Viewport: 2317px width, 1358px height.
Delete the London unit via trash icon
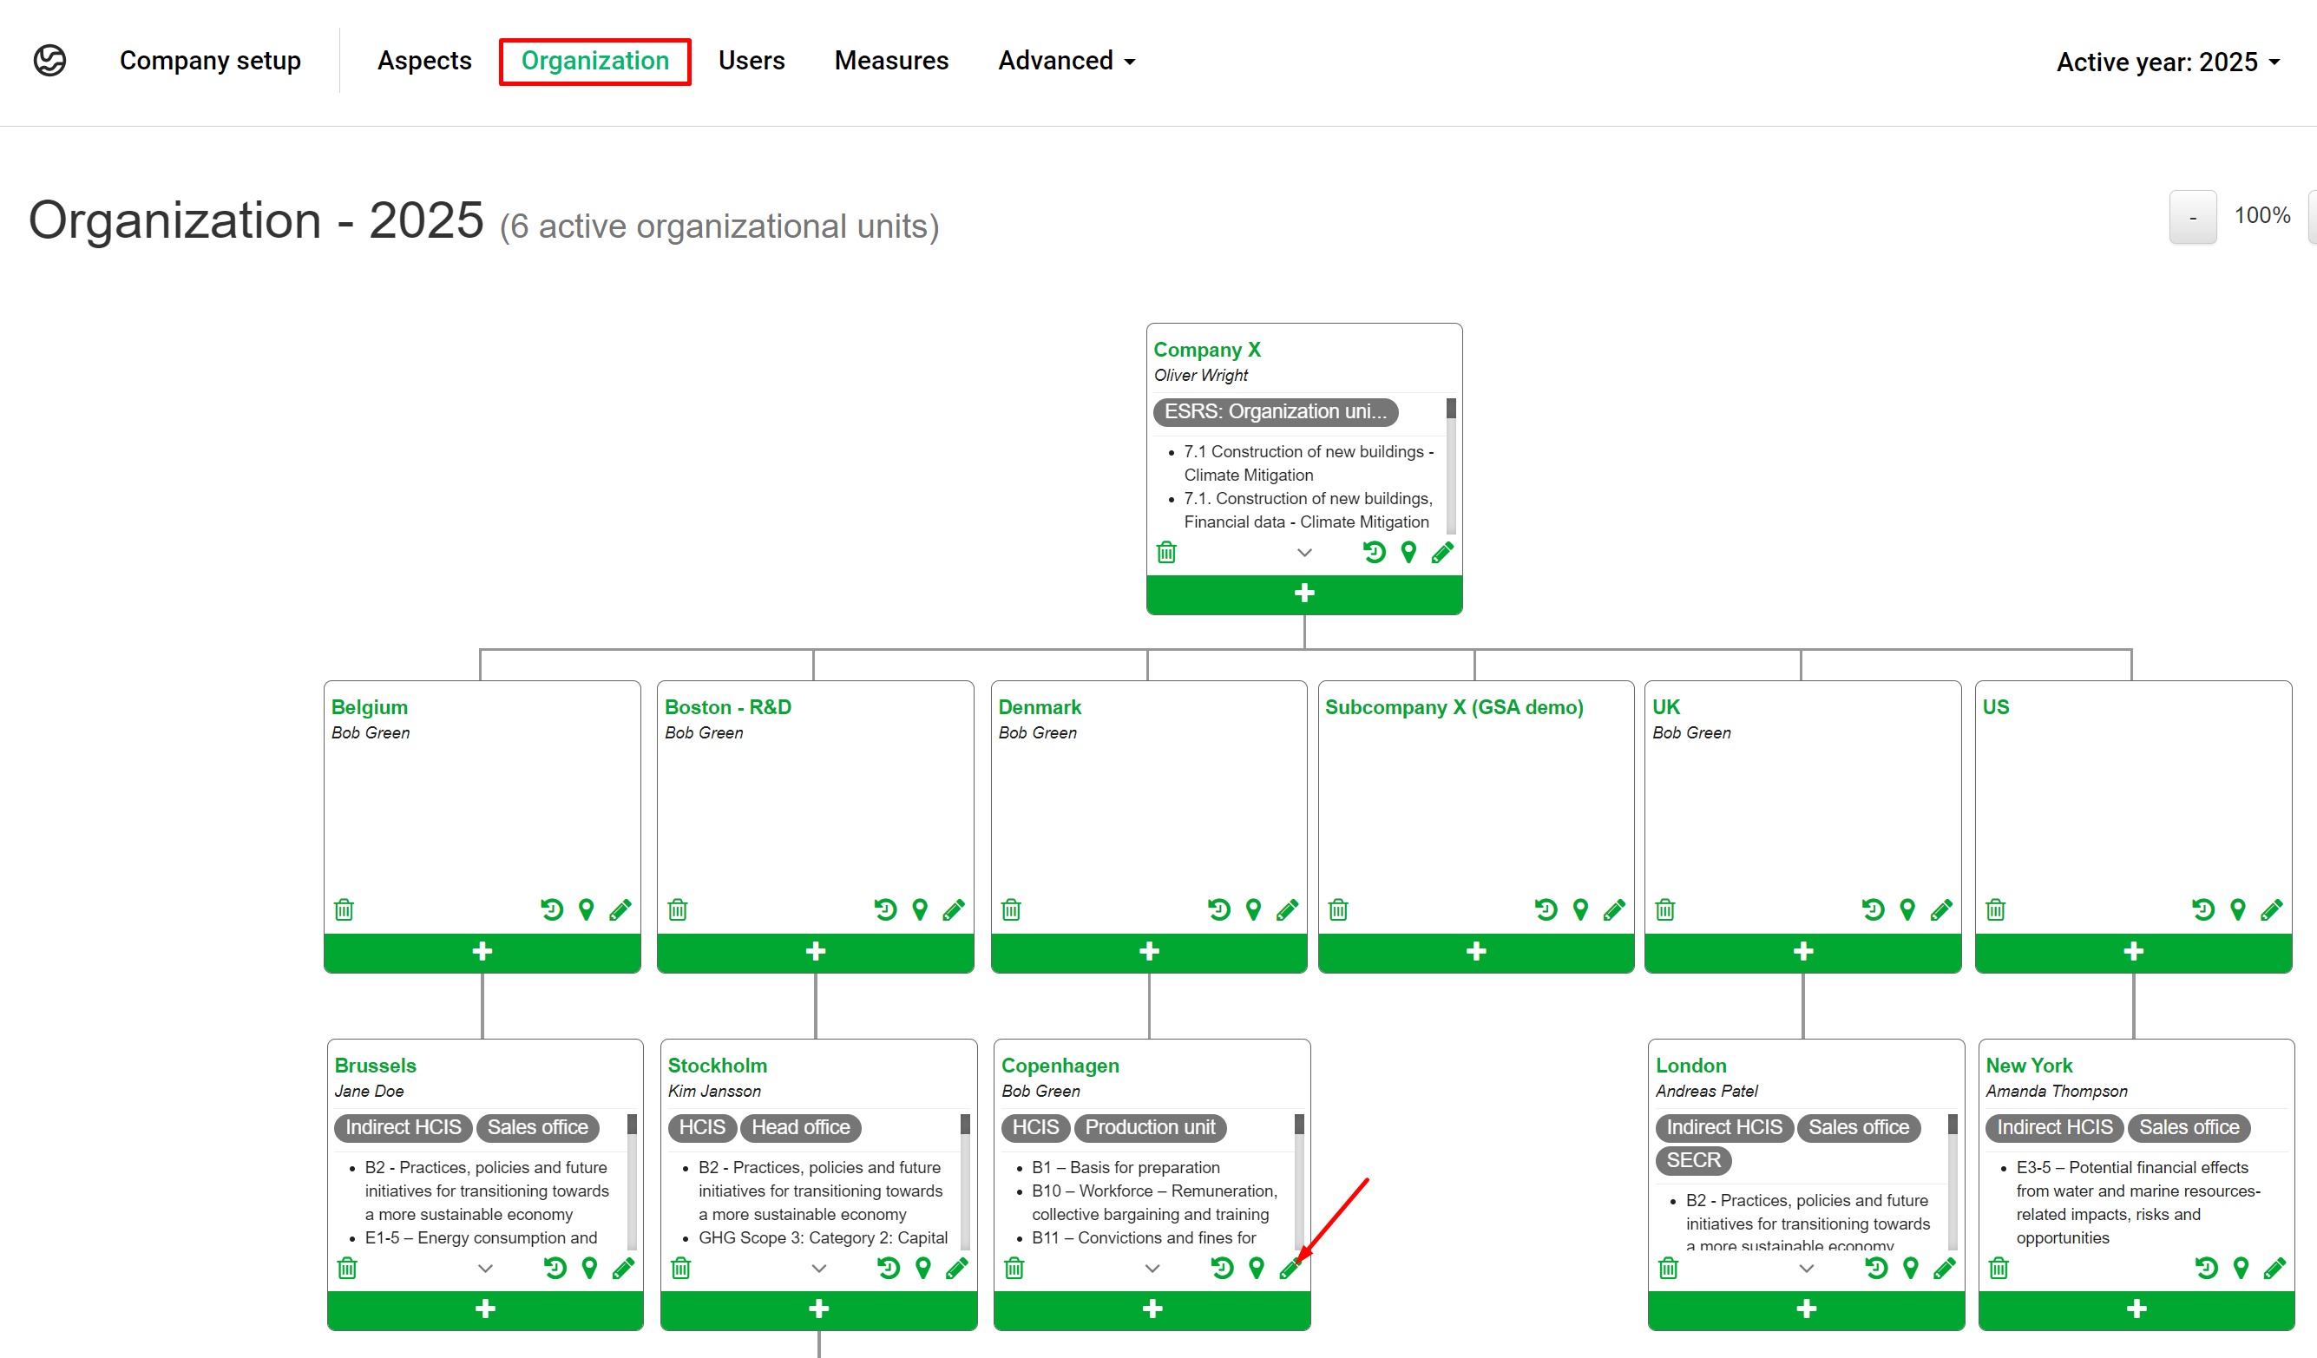click(x=1668, y=1269)
